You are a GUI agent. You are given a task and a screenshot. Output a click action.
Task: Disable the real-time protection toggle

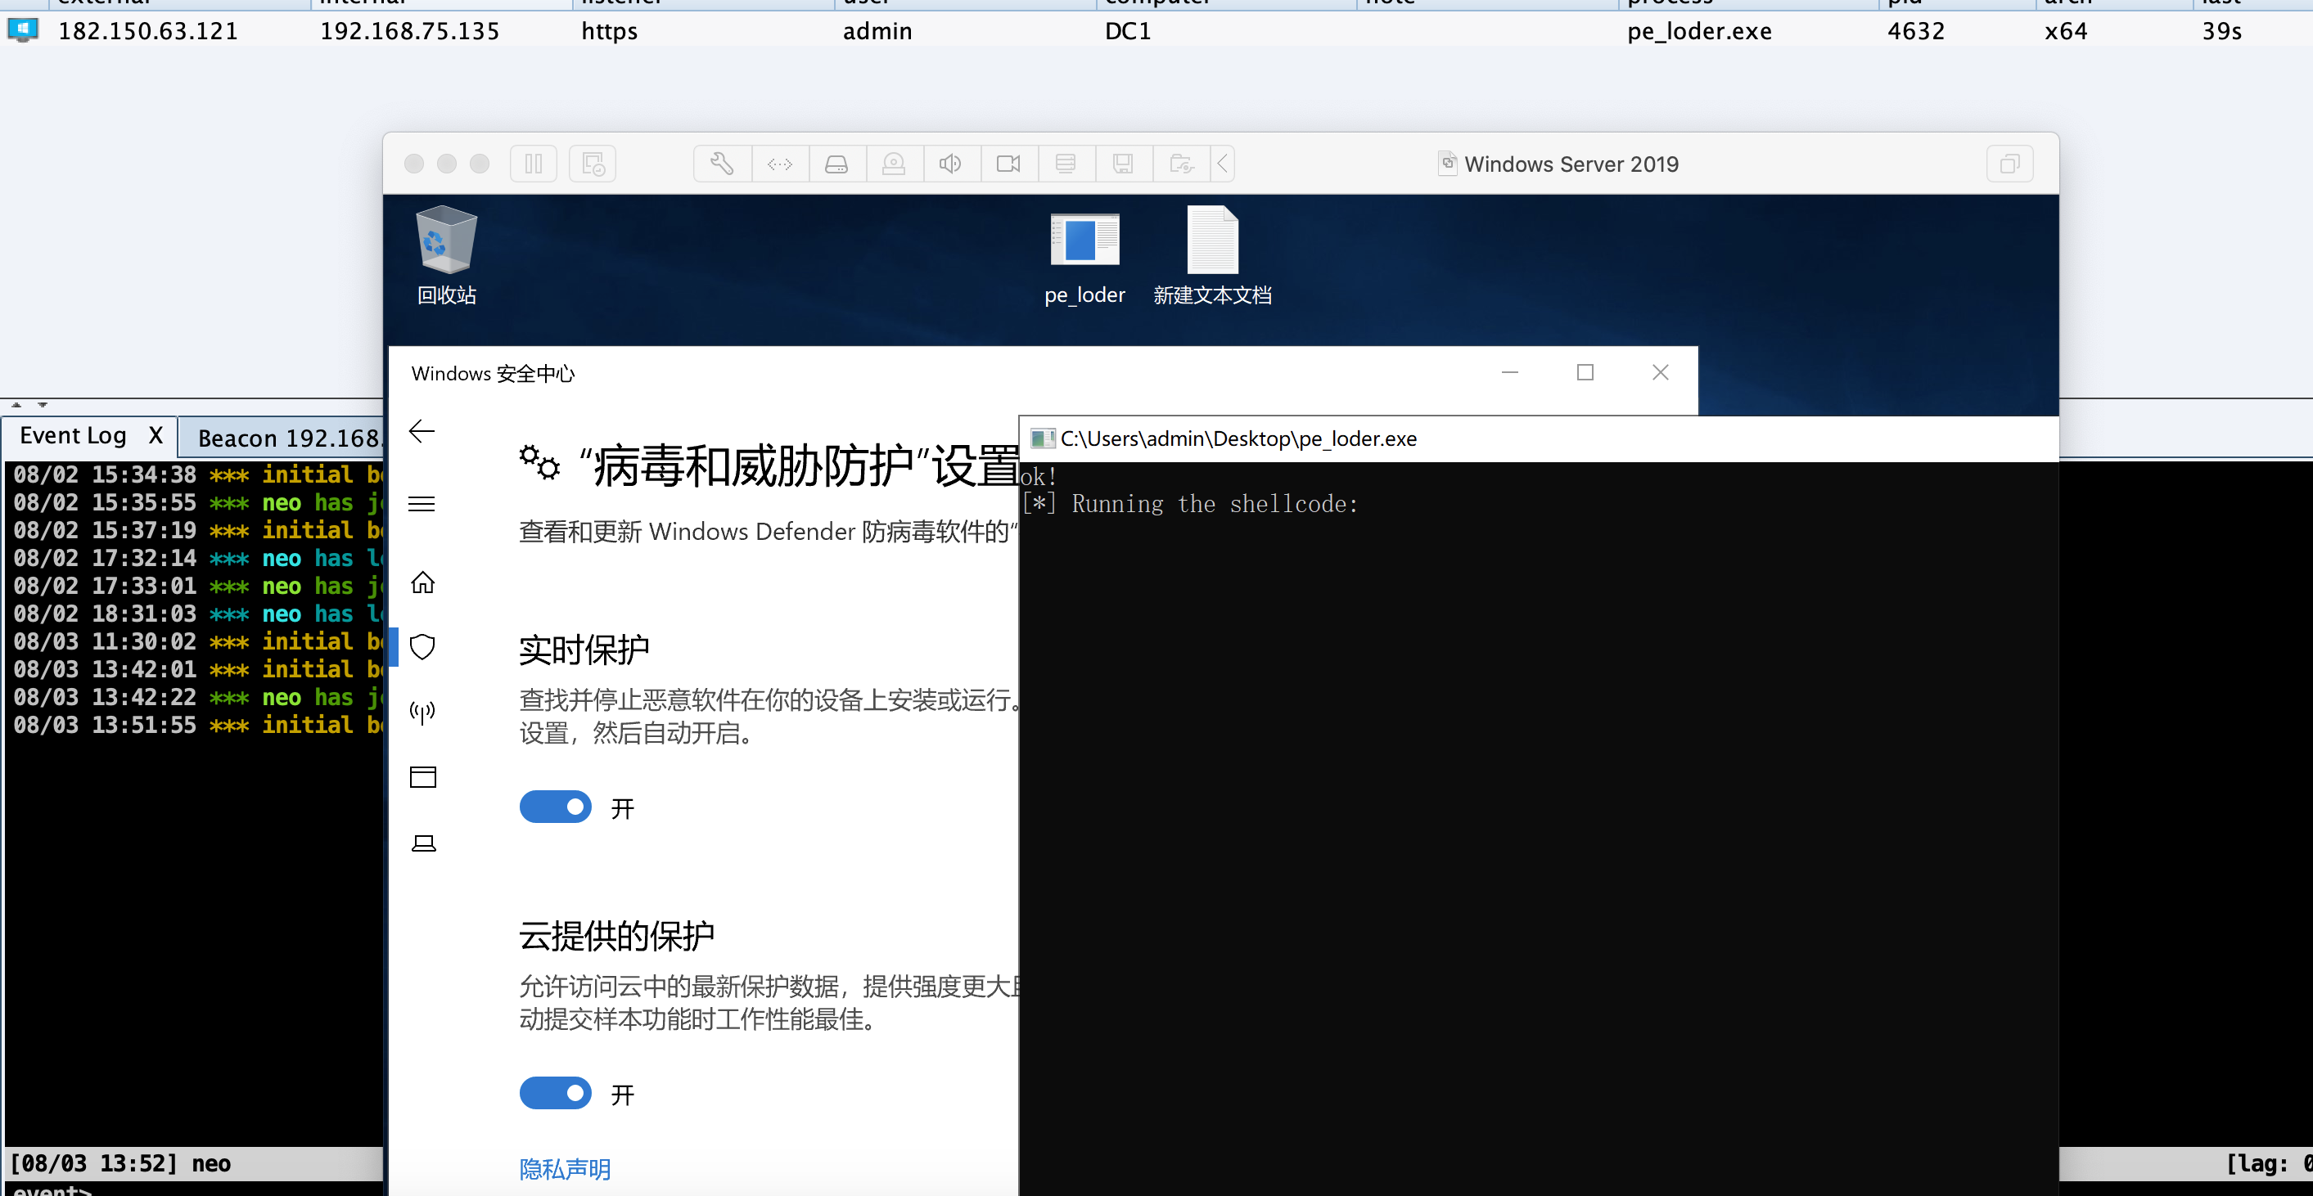tap(555, 807)
